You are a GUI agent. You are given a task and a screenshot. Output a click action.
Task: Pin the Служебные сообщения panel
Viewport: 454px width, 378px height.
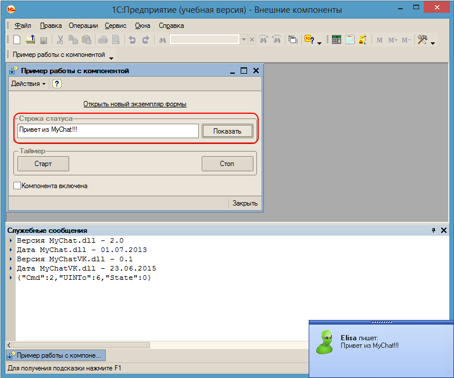tap(433, 231)
